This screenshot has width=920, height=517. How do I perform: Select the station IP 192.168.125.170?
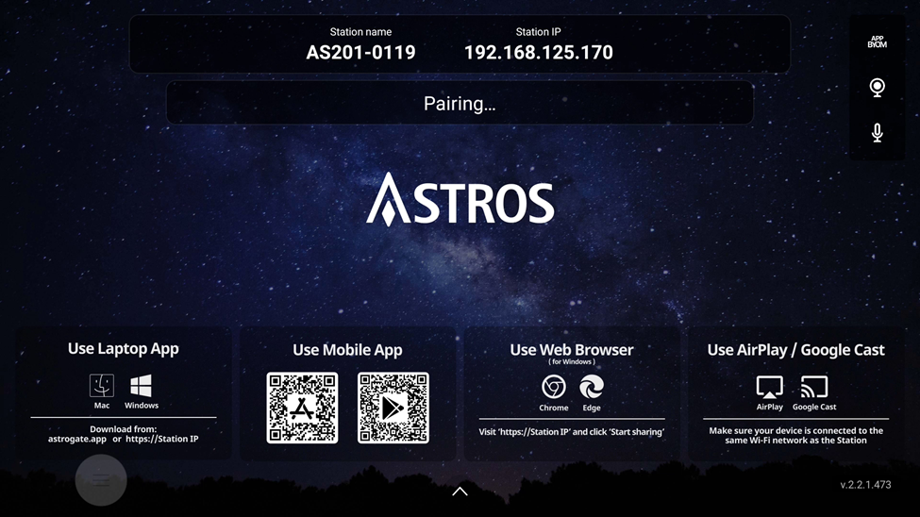tap(538, 53)
